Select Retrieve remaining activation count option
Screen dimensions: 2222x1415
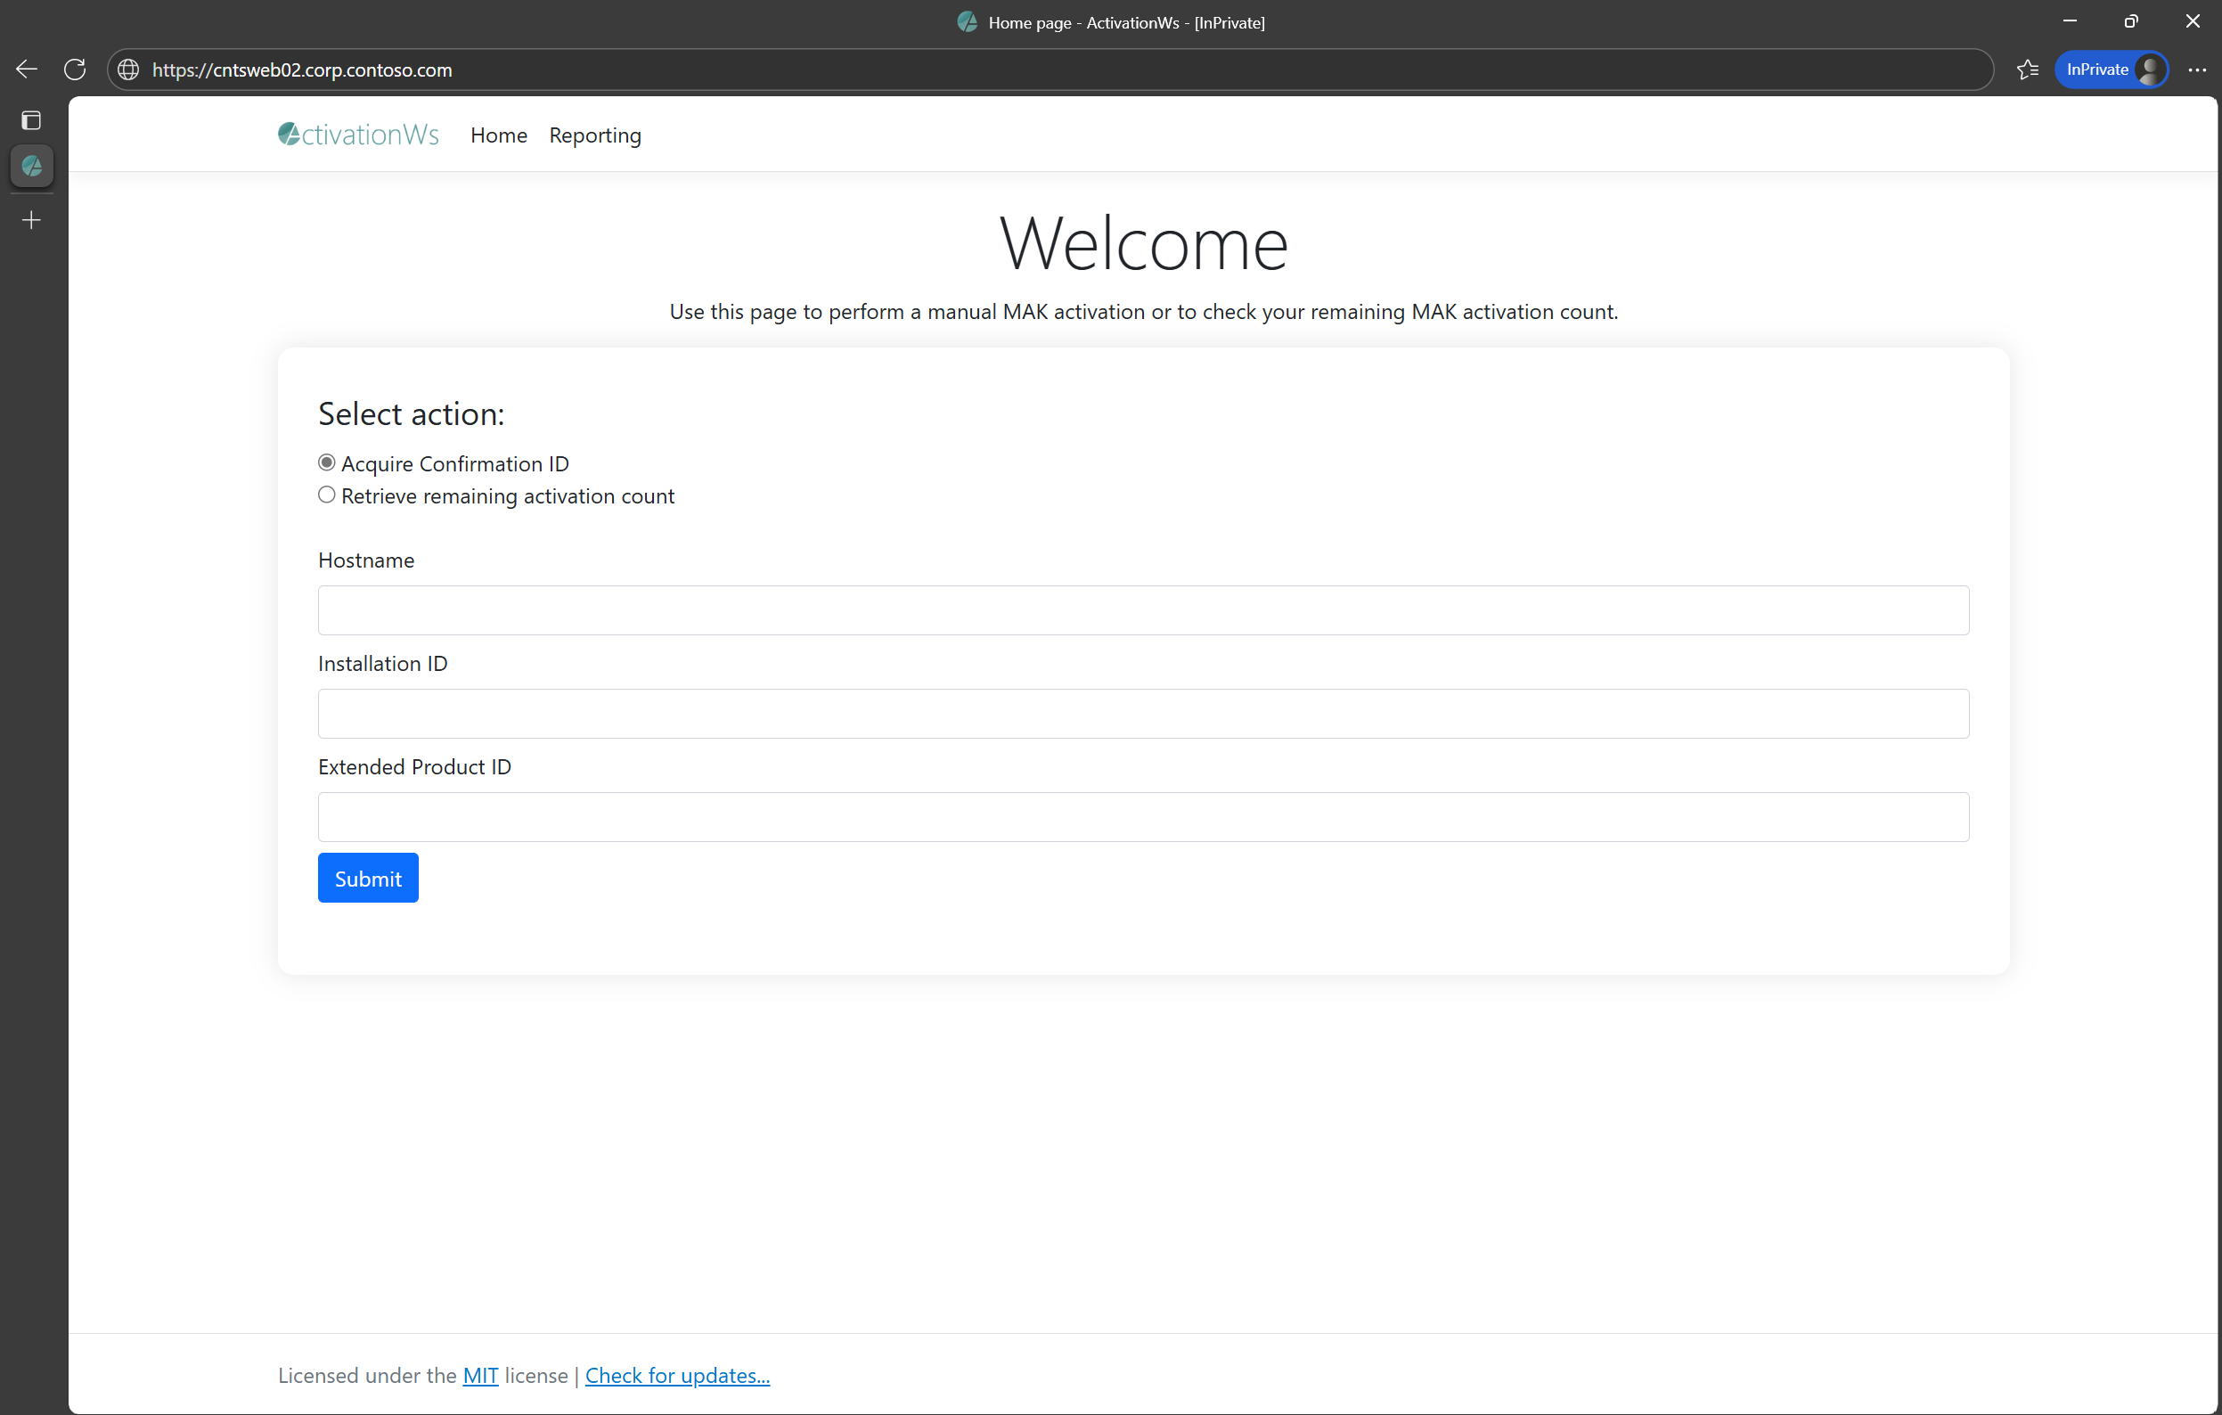coord(327,495)
